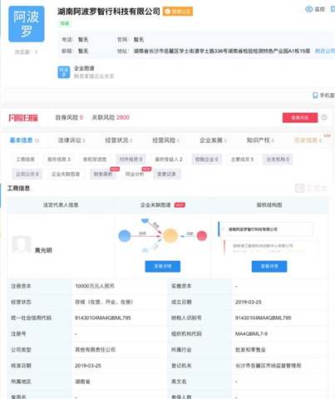Screen dimensions: 335x399
Task: Switch to the 知识产权 tab
Action: (x=260, y=140)
